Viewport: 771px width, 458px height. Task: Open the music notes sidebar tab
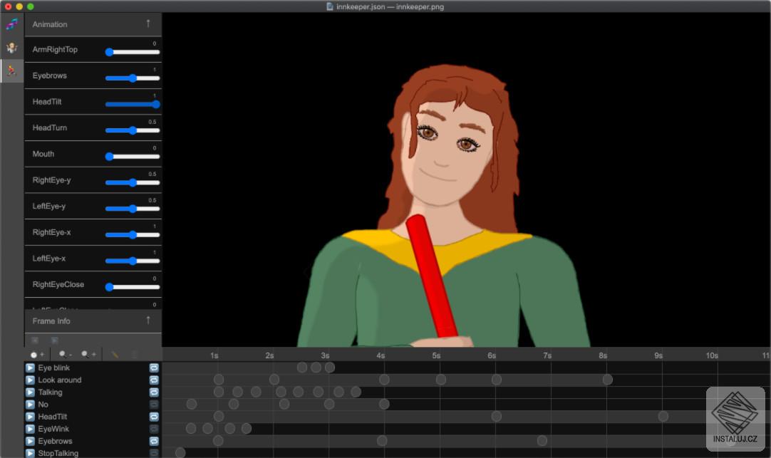11,25
